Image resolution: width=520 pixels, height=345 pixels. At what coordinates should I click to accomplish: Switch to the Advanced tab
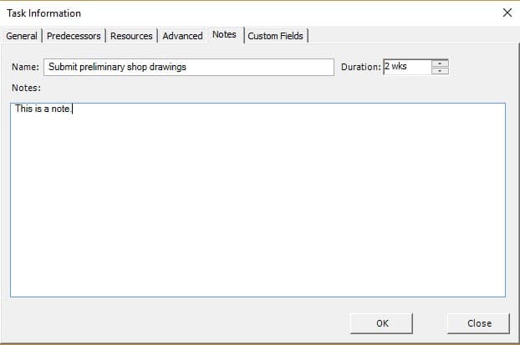(x=182, y=36)
